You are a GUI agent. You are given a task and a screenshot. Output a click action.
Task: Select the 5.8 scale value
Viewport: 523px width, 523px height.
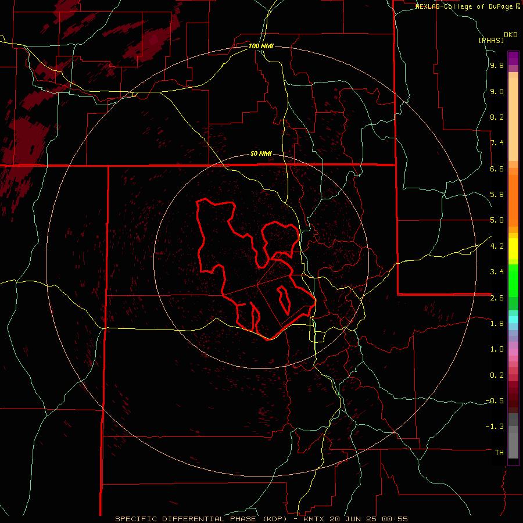pos(497,195)
